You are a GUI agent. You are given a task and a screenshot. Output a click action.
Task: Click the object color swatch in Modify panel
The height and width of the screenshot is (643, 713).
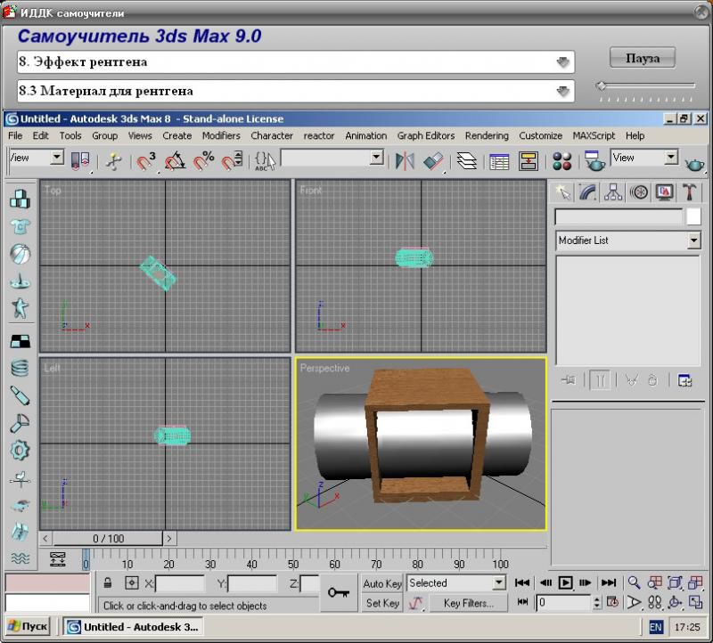[693, 216]
